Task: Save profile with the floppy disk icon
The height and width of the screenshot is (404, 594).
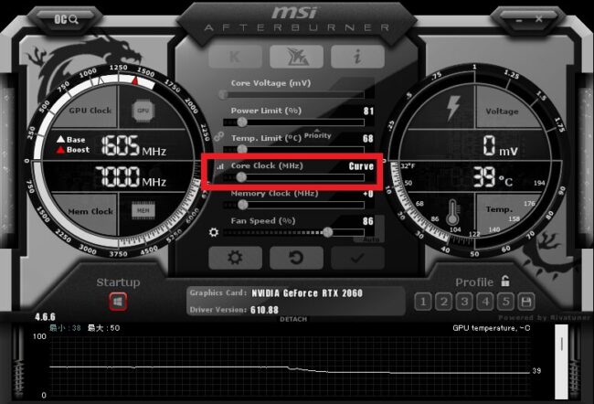Action: tap(526, 302)
